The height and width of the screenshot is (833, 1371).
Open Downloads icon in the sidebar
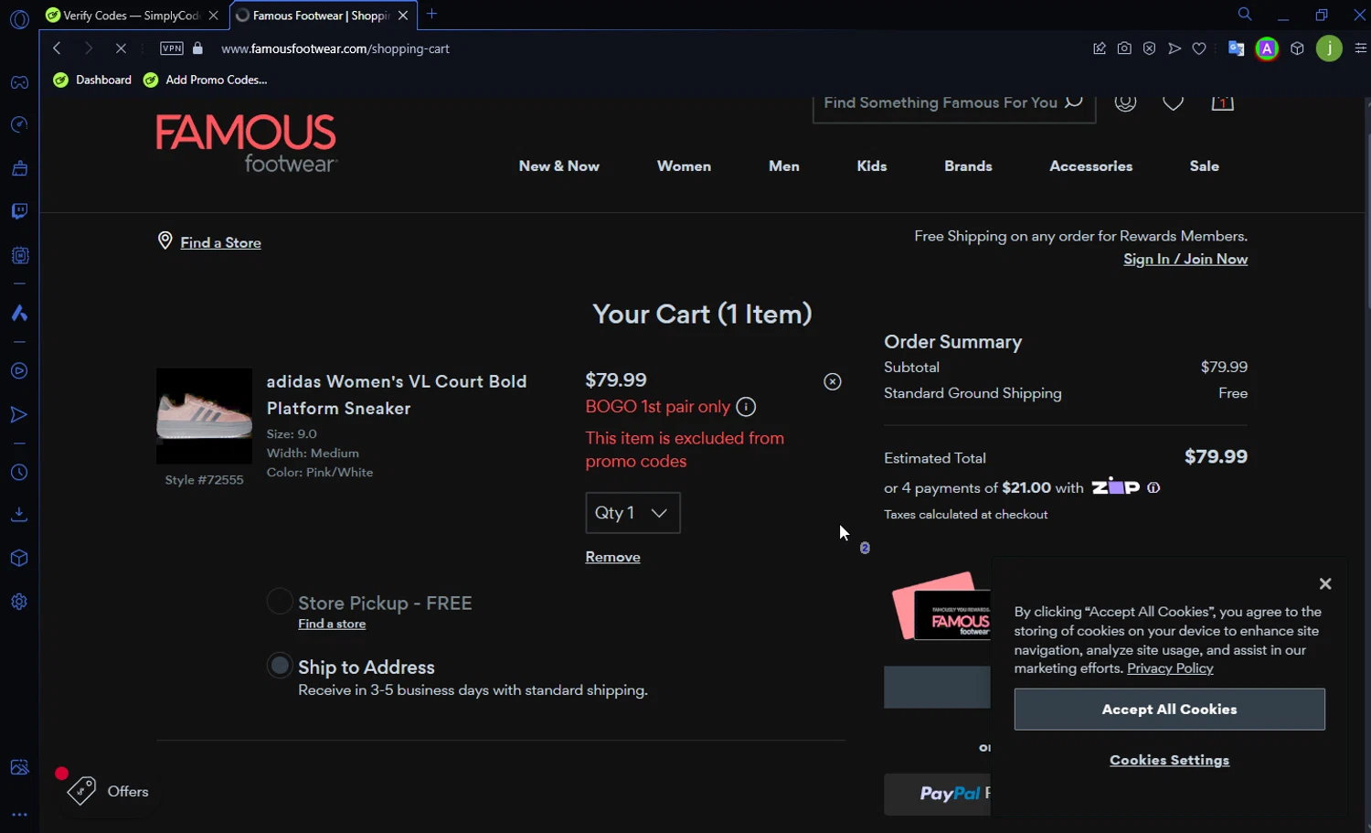coord(19,515)
